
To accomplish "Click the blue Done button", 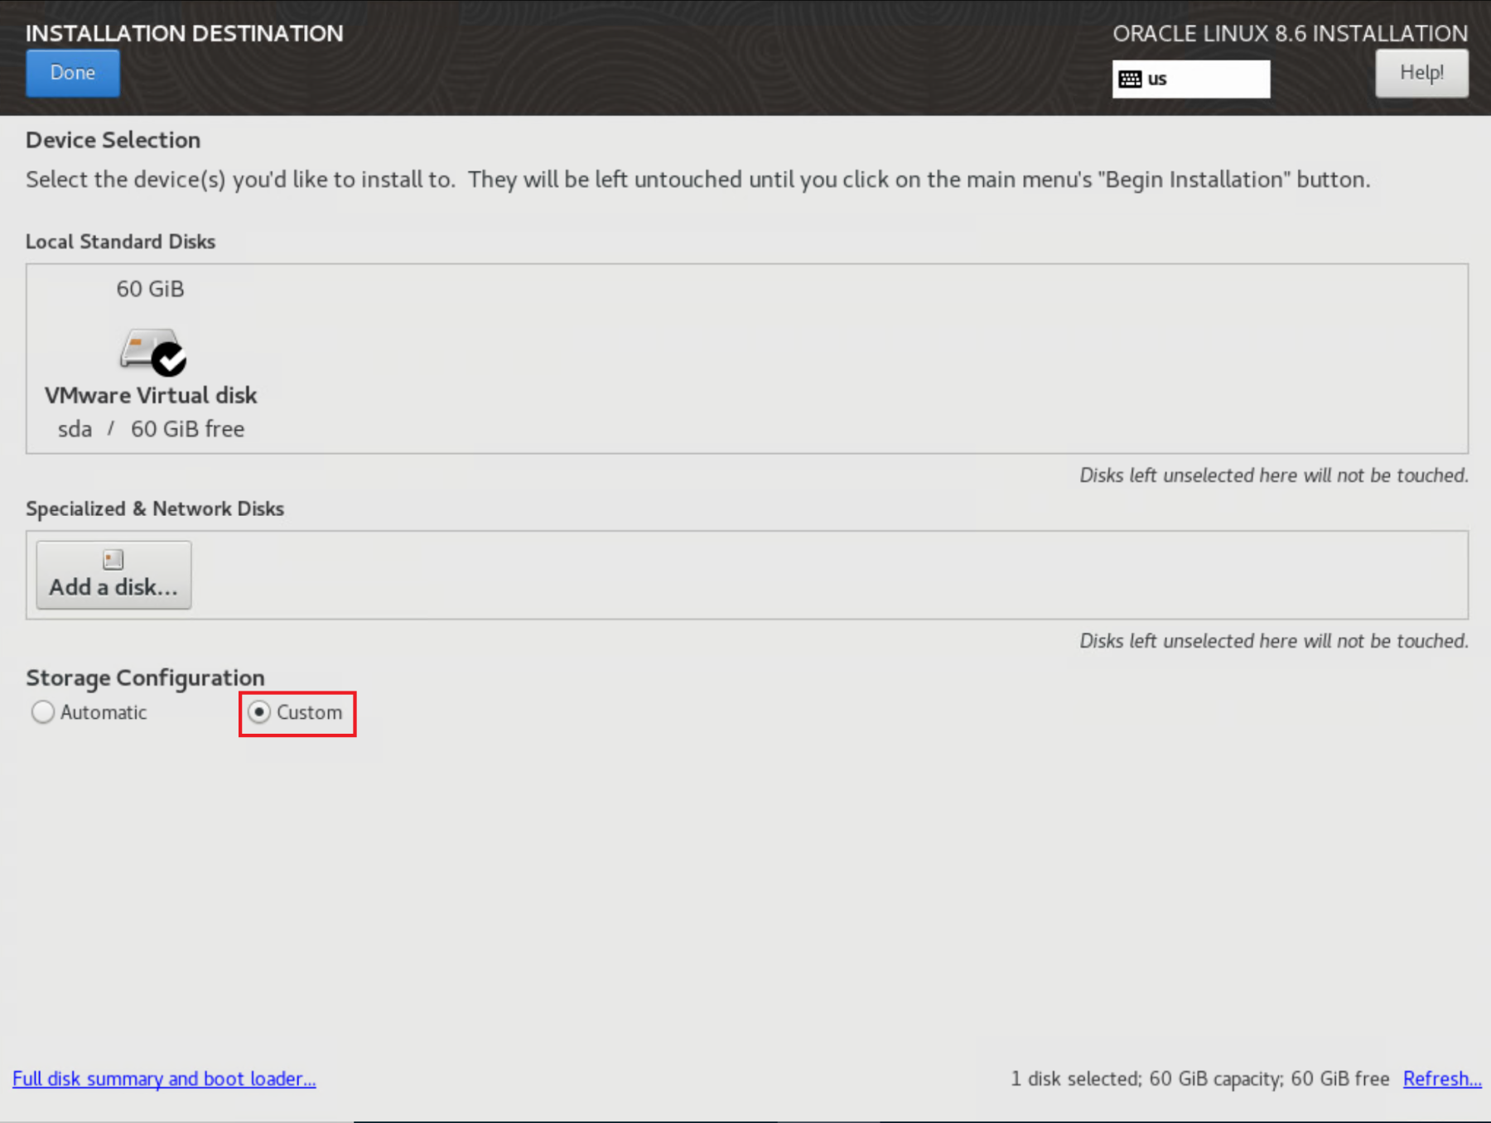I will pos(73,73).
